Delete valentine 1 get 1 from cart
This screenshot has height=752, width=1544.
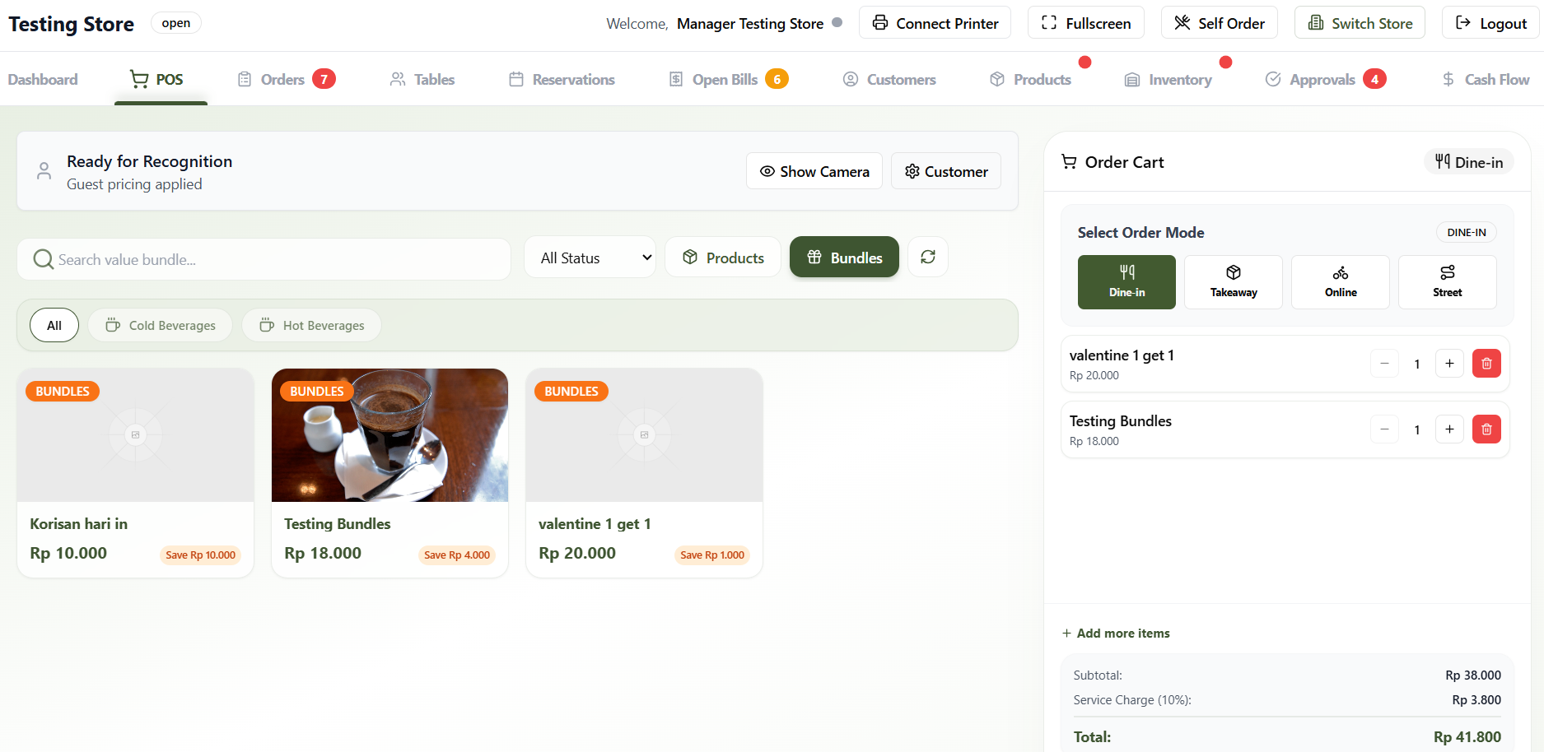pos(1486,364)
